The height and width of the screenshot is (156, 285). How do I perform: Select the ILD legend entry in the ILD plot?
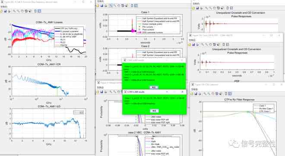79,112
